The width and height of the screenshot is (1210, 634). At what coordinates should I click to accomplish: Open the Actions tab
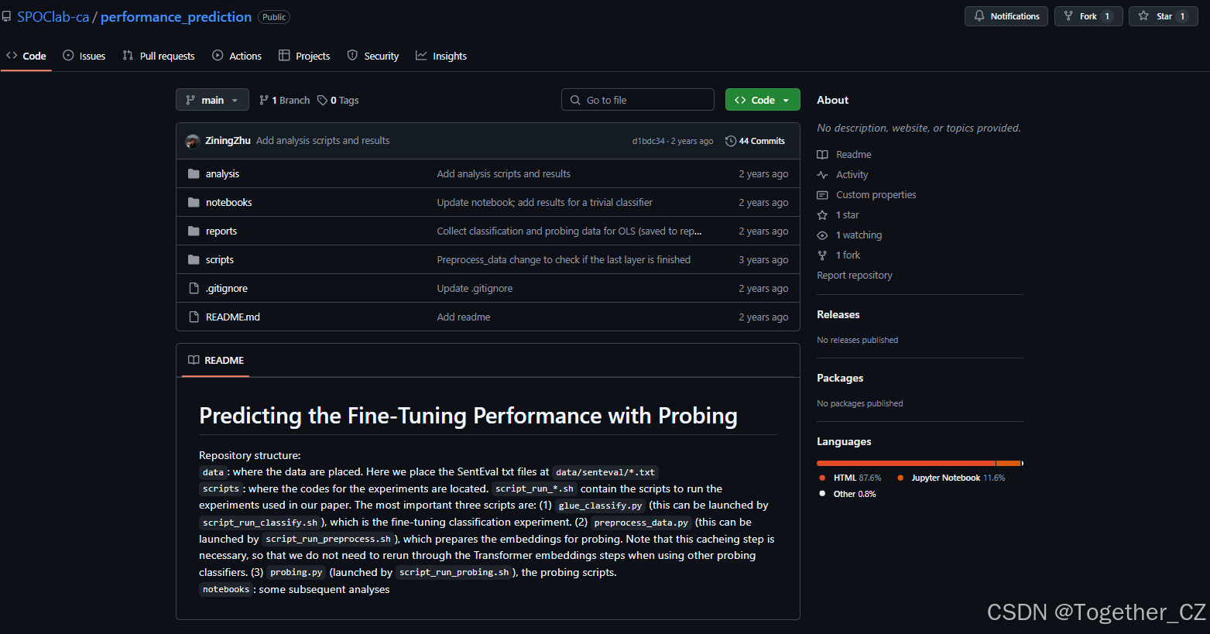coord(237,56)
